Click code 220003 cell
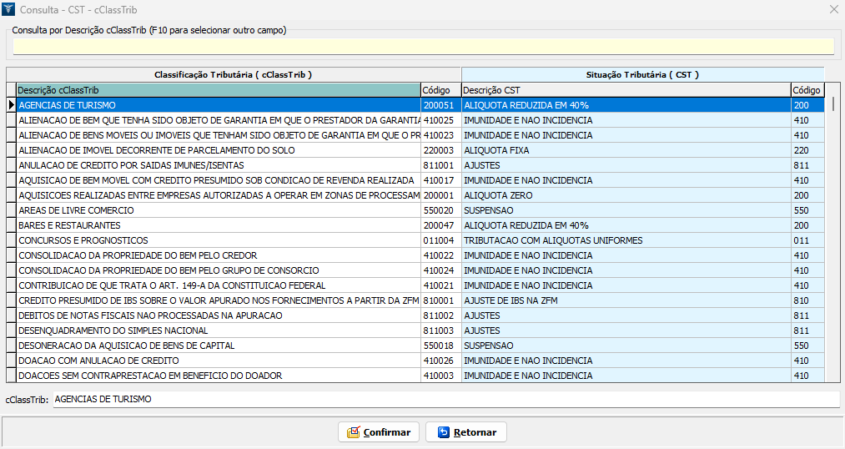 click(x=440, y=150)
